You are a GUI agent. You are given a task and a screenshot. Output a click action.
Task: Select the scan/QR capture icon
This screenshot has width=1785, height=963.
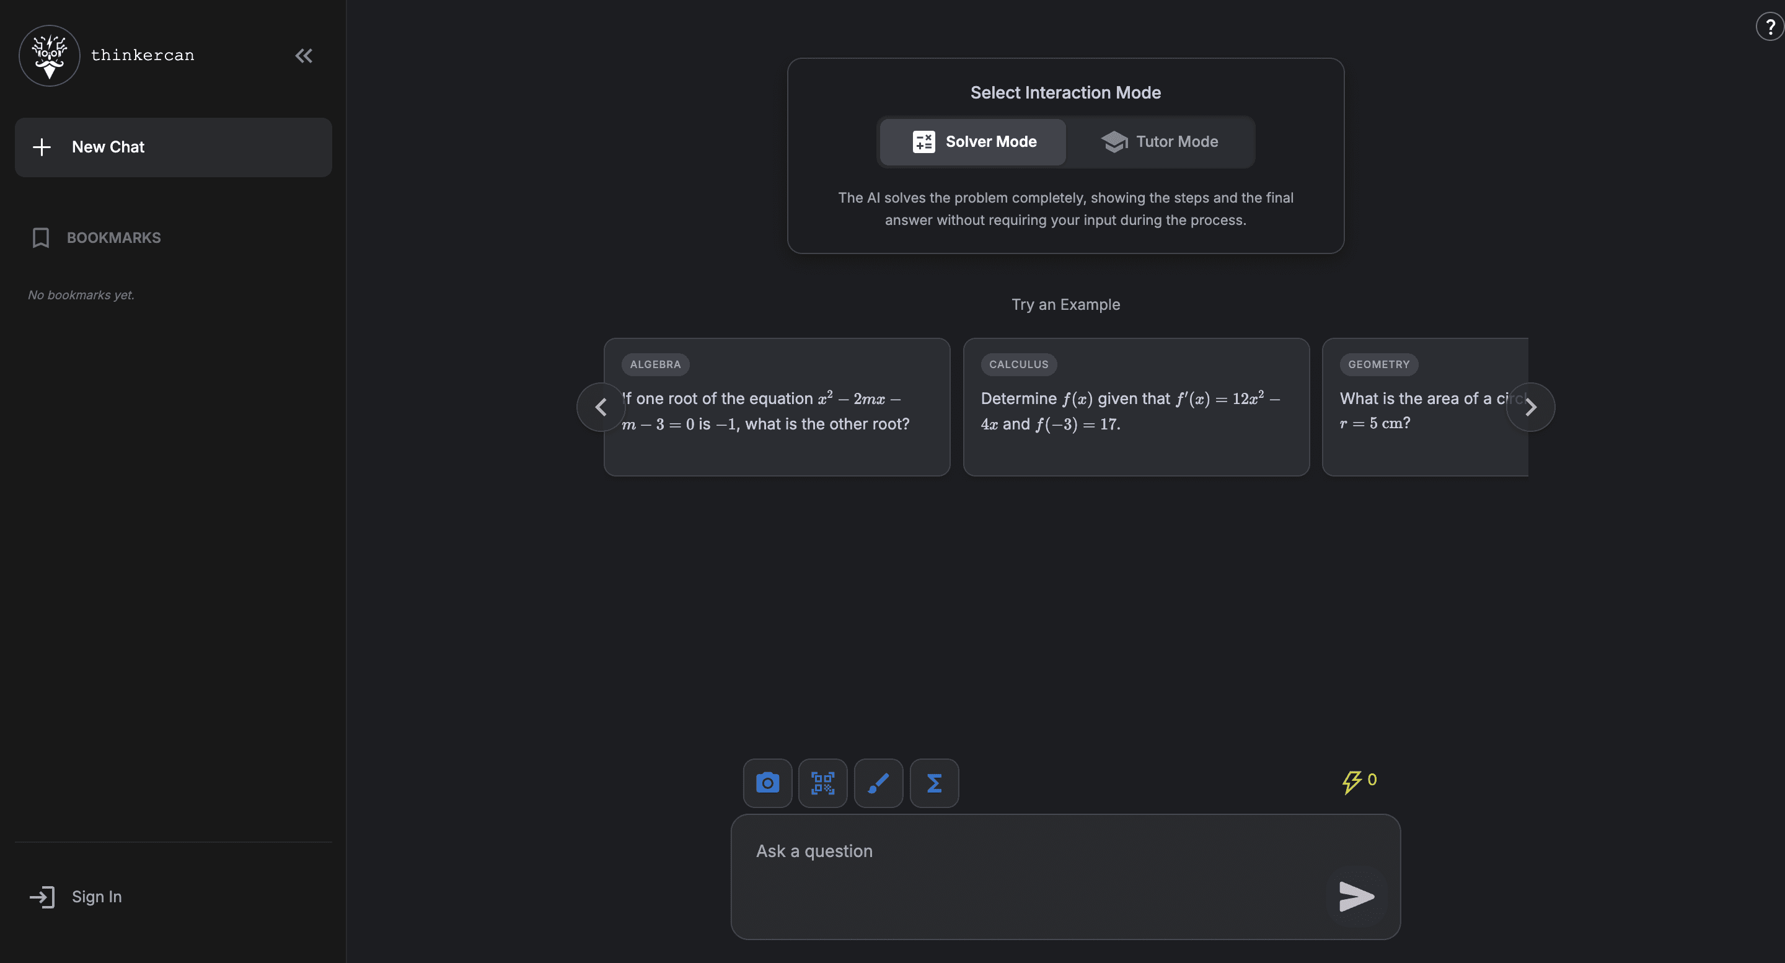[x=822, y=783]
